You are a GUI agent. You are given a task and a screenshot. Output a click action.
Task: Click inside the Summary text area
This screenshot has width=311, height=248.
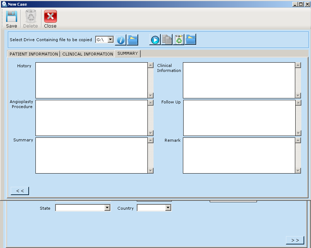point(91,156)
